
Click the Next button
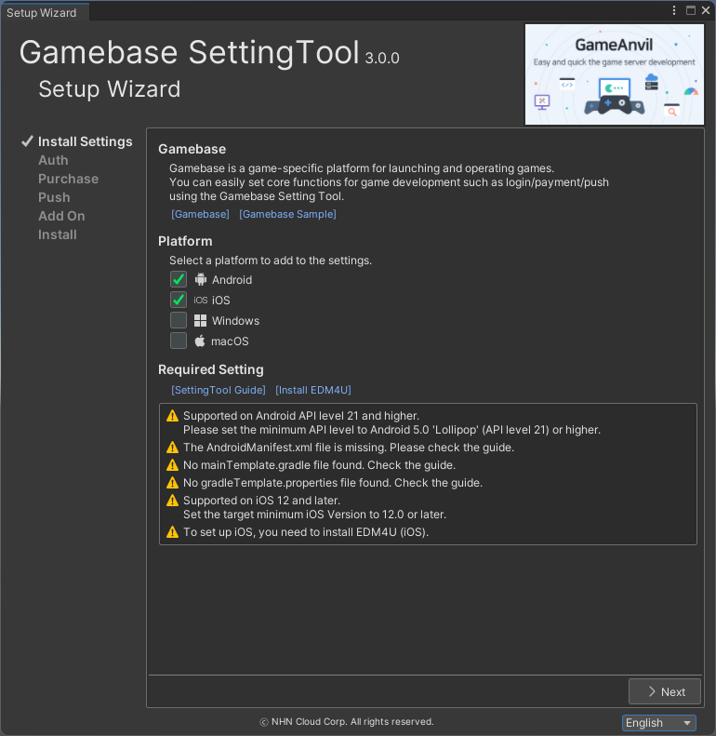(664, 691)
